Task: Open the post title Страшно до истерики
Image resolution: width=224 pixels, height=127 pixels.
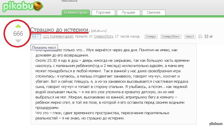Action: (59, 30)
